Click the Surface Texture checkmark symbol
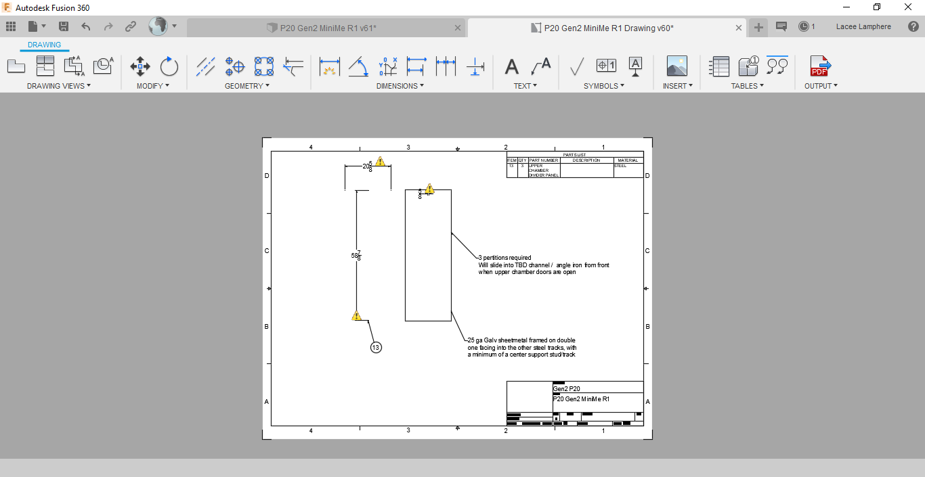The image size is (925, 477). pyautogui.click(x=577, y=66)
